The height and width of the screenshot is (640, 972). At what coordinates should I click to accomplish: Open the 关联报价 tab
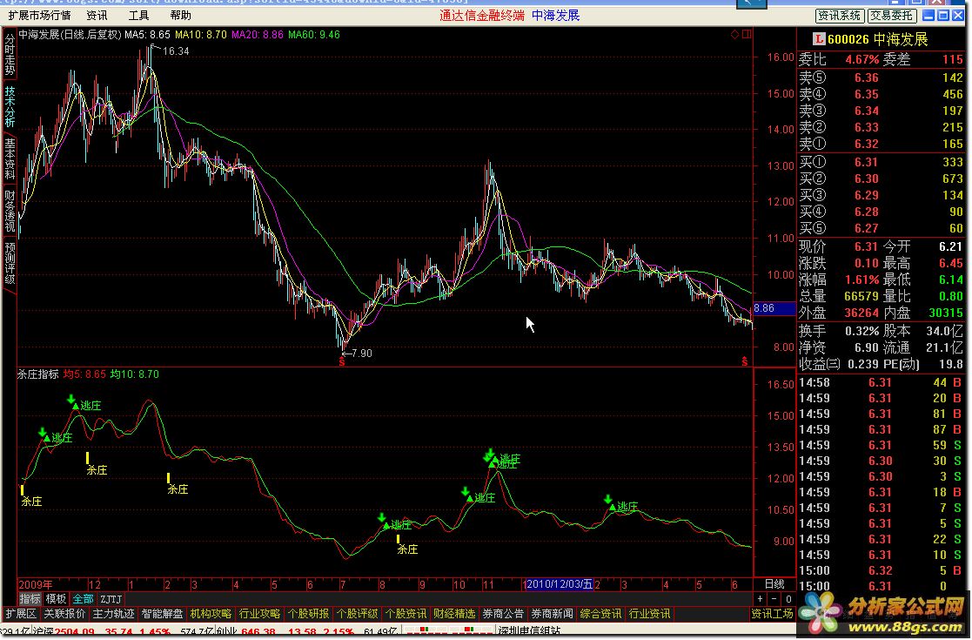(x=64, y=614)
